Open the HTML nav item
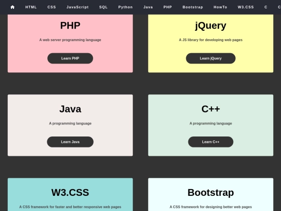Image resolution: width=281 pixels, height=211 pixels. 31,7
